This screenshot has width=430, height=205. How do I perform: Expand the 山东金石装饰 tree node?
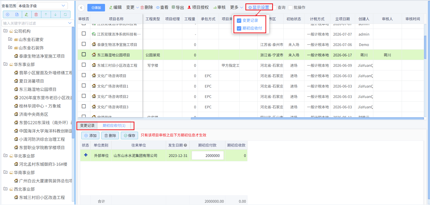tap(10, 48)
